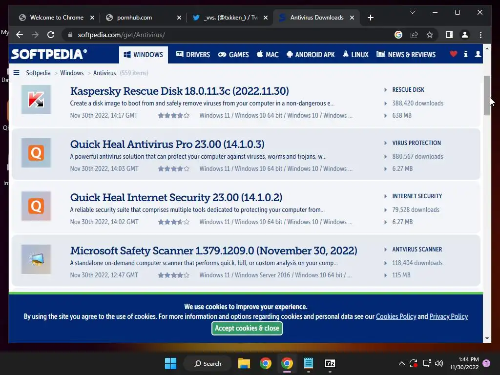Open the Chrome side panel icon
500x375 pixels.
[x=449, y=35]
